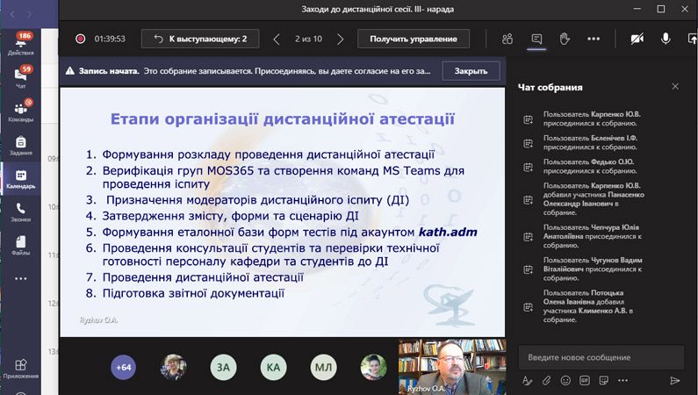Attach a file to chat message
The image size is (698, 395).
[x=546, y=380]
